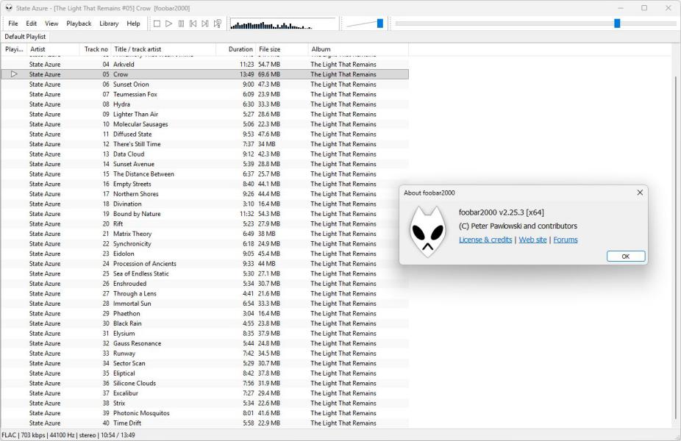Click the spectrum visualization in toolbar
Screen dimensions: 681x441
(283, 24)
